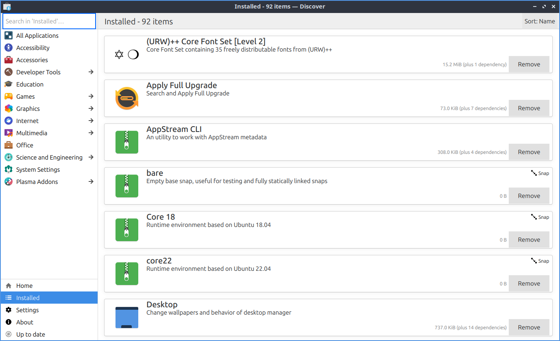Open the Sort: Name dropdown
560x341 pixels.
539,22
